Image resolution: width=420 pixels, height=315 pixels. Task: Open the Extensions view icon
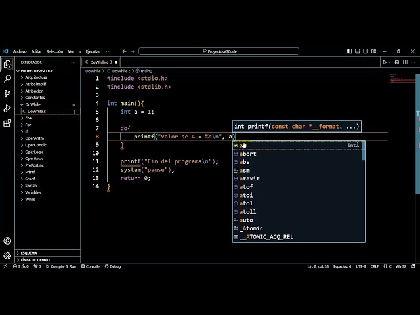click(x=7, y=123)
